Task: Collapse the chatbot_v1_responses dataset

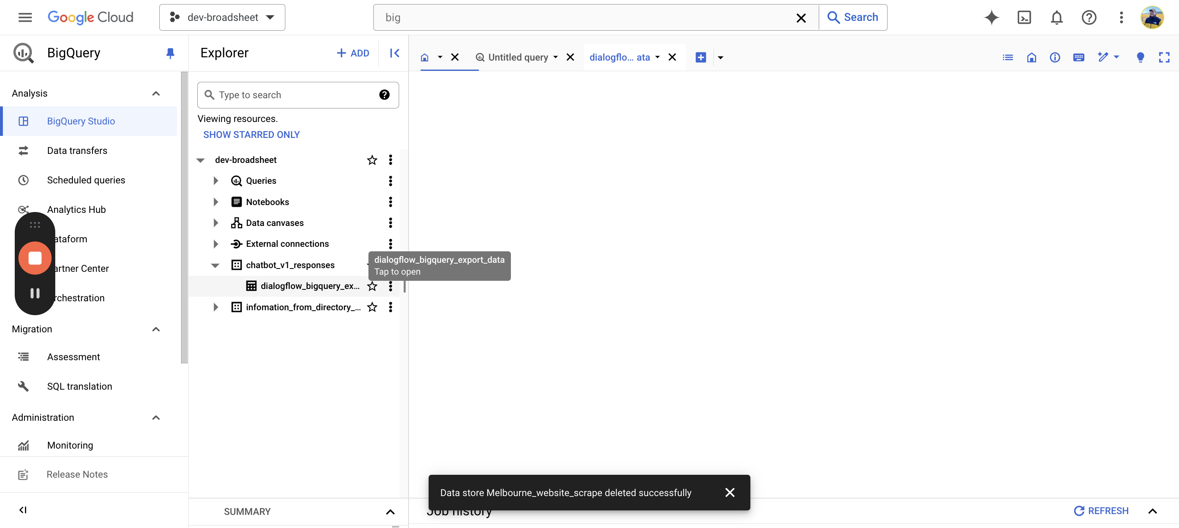Action: pyautogui.click(x=215, y=265)
